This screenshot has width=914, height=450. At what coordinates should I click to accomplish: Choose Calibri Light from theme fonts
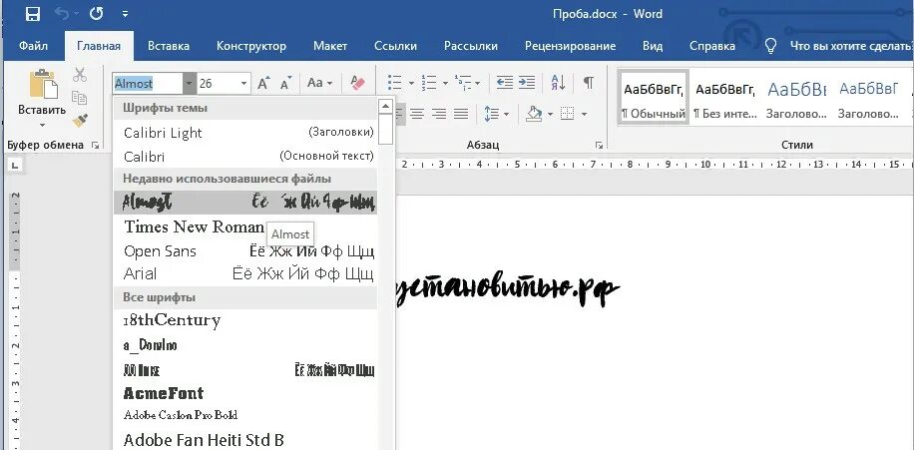click(x=245, y=133)
